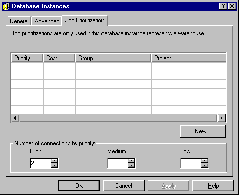Click in the High connections field
The width and height of the screenshot is (239, 195).
coord(41,163)
